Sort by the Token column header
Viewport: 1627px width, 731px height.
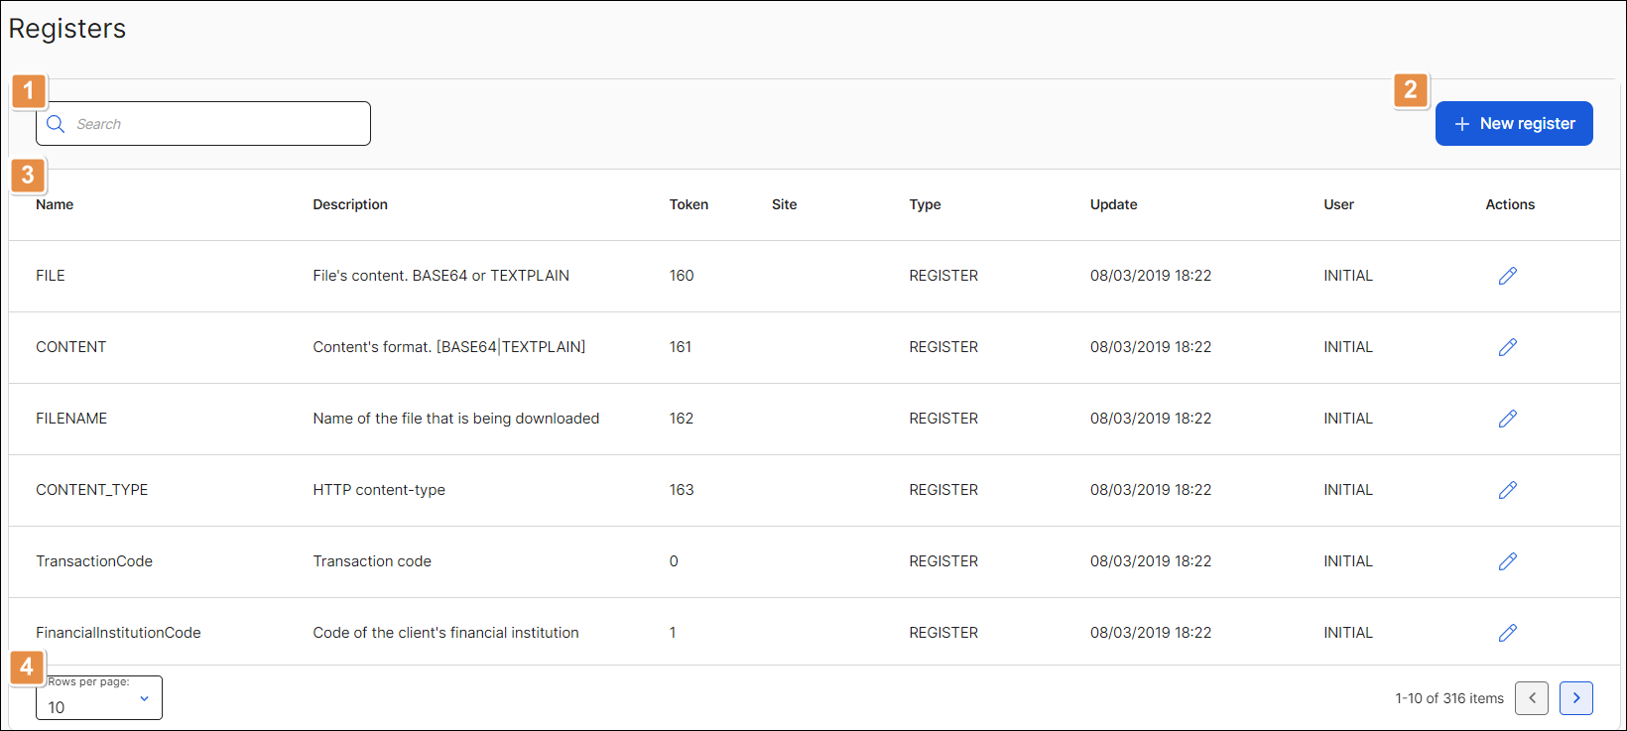[688, 204]
